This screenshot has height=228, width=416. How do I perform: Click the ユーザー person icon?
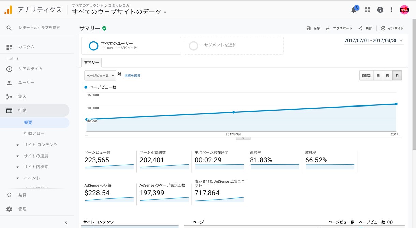[x=9, y=83]
